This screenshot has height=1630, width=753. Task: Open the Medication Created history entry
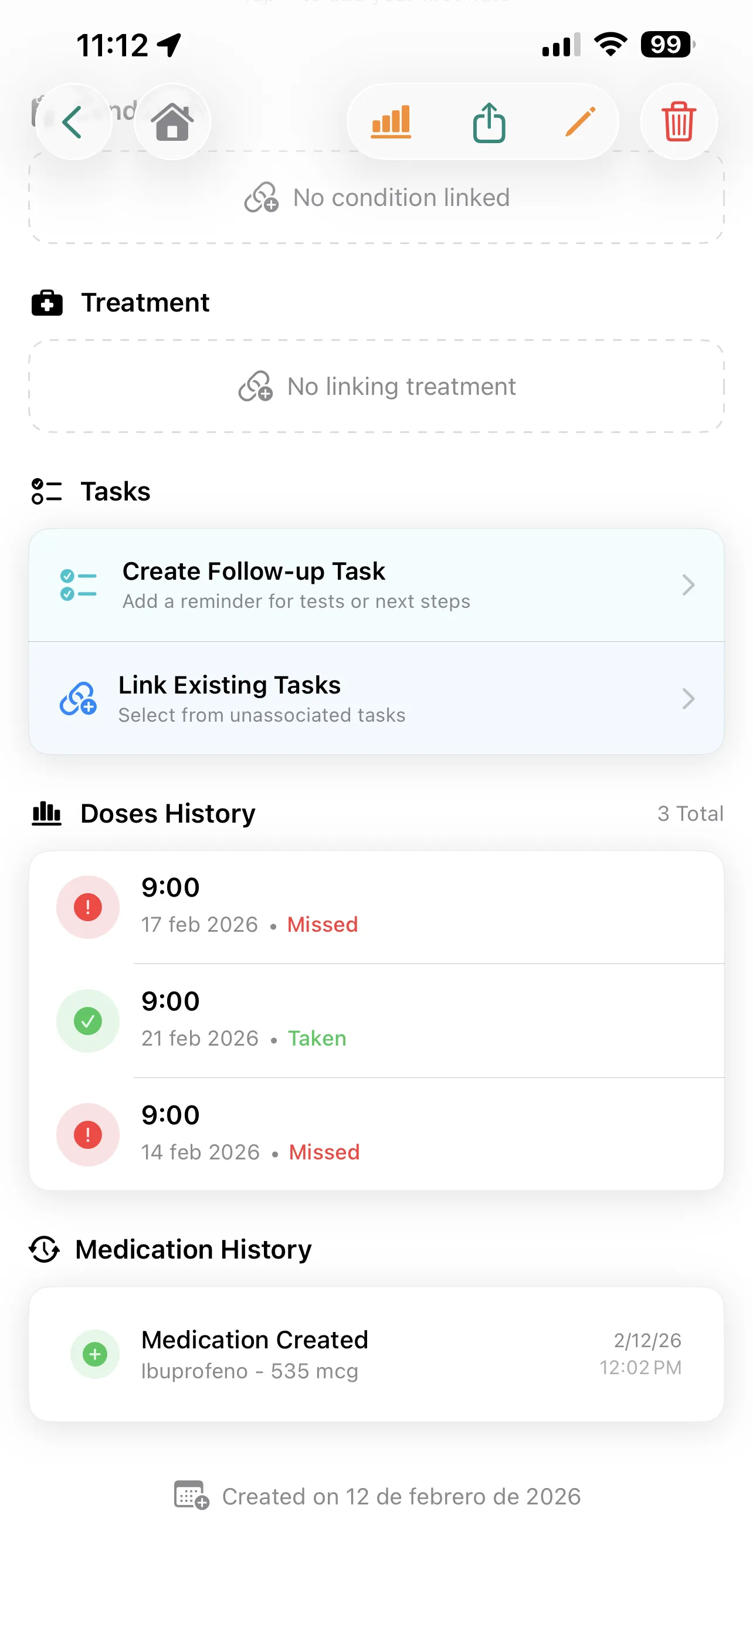click(376, 1355)
